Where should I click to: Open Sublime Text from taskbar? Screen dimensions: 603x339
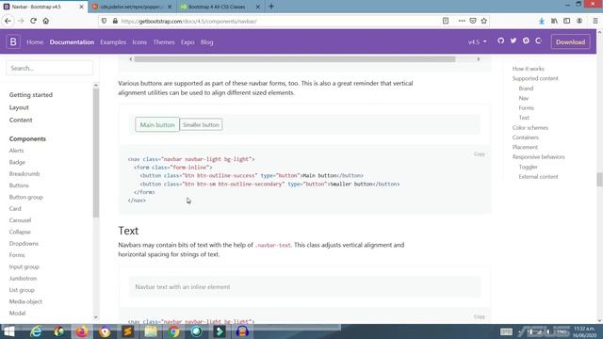click(128, 331)
